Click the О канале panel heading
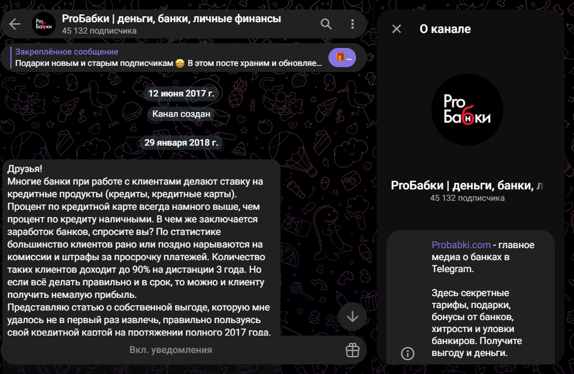Viewport: 574px width, 374px height. (445, 29)
